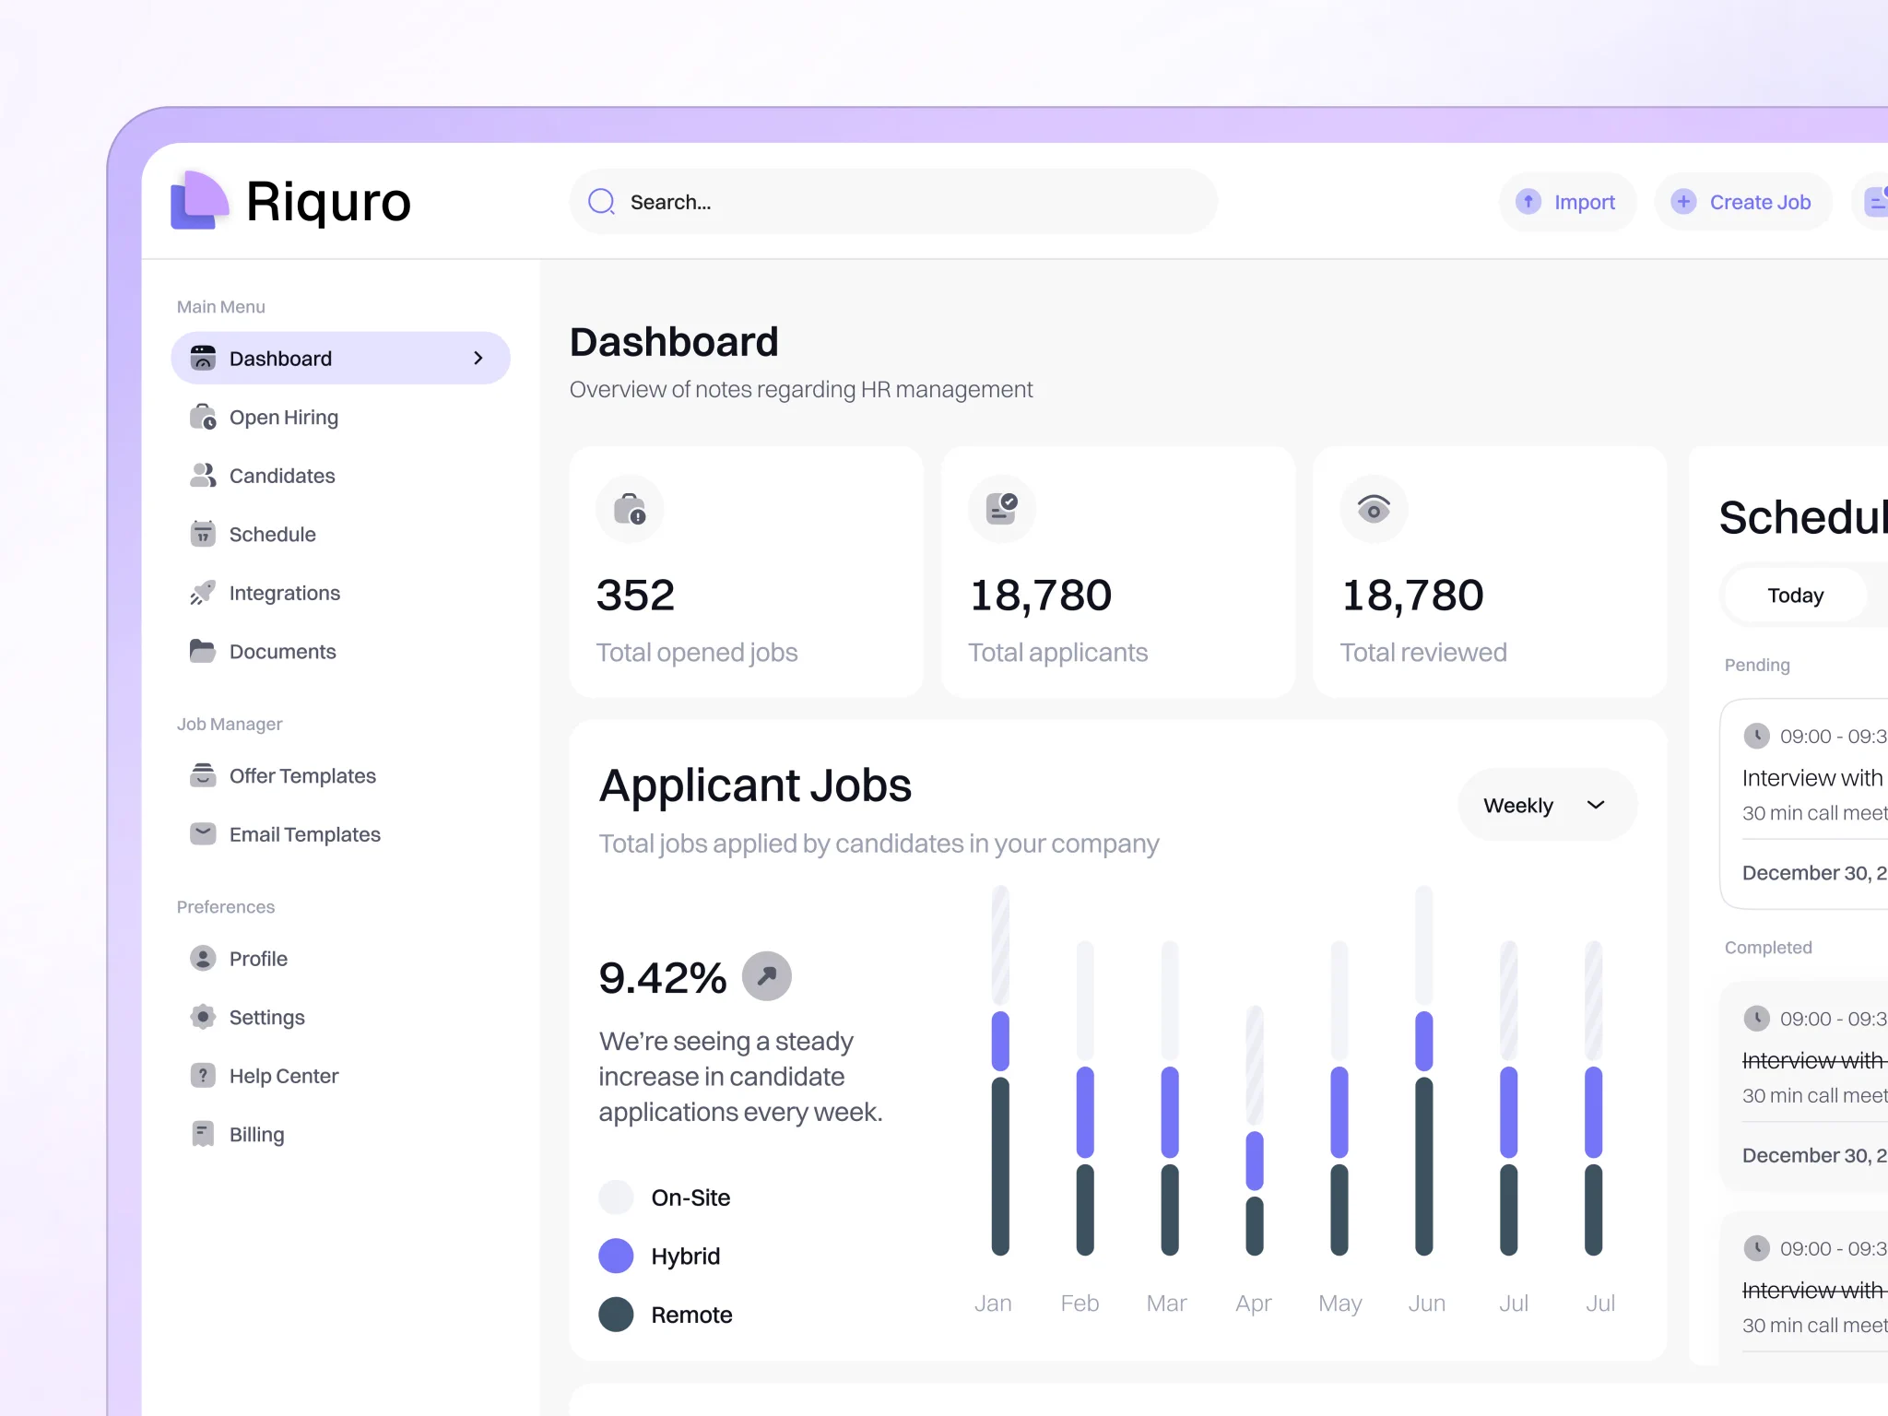Click the clock icon on first completed interview
Viewport: 1888px width, 1416px height.
[1756, 1018]
